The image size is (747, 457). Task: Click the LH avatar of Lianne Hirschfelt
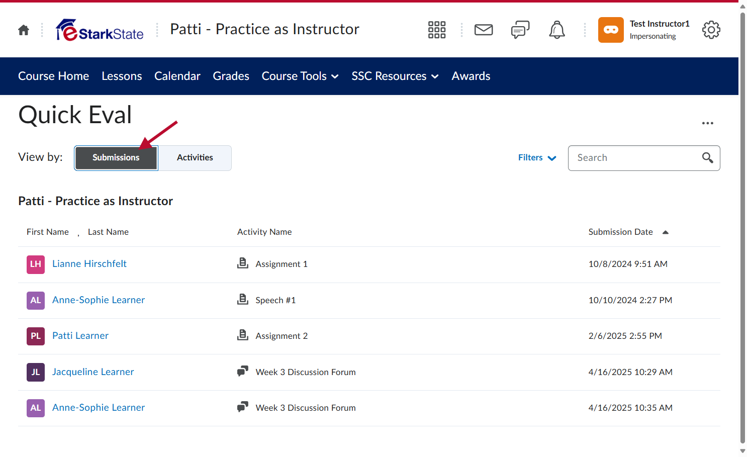(36, 264)
